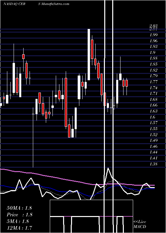This screenshot has width=166, height=233.
Task: Select the 1.77 price level label
Action: coord(153,82)
